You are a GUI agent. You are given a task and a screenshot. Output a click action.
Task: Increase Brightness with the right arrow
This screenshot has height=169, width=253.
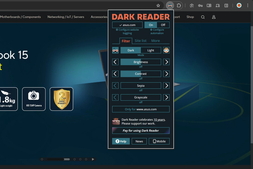pyautogui.click(x=166, y=62)
